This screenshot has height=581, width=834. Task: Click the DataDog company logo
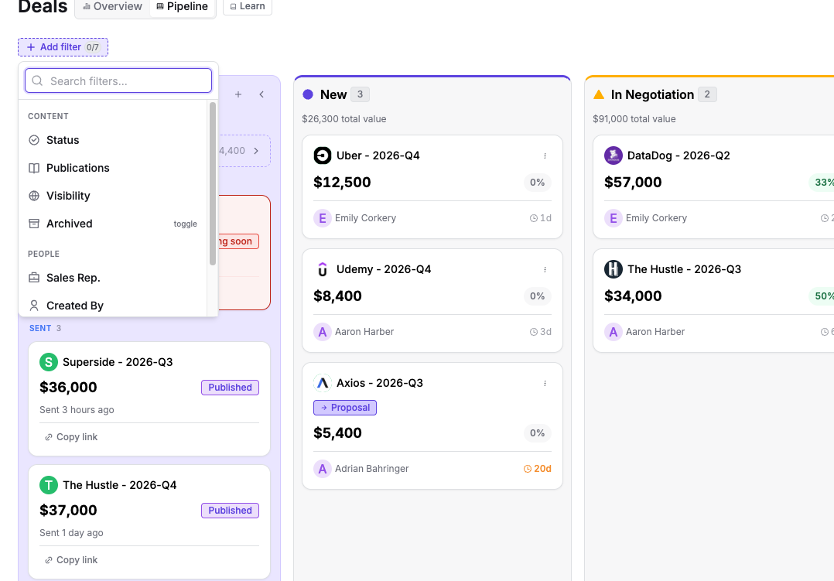click(x=614, y=156)
